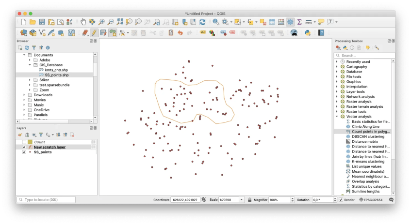The width and height of the screenshot is (411, 224).
Task: Open K-means clustering algorithm
Action: click(x=368, y=162)
